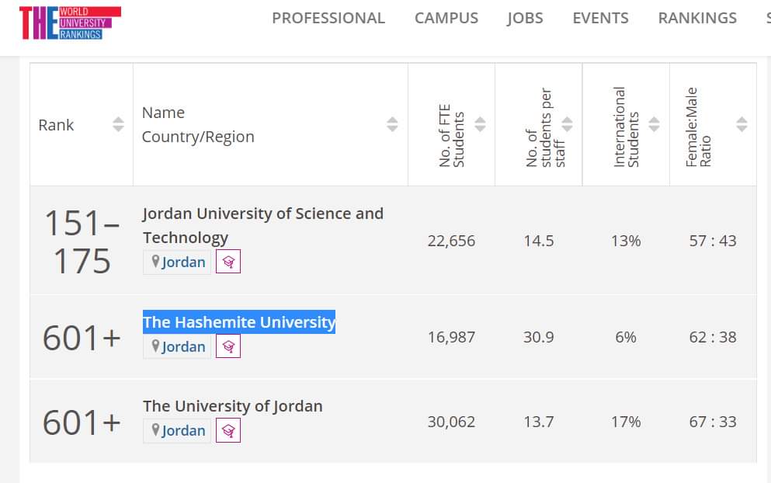Click graduation cap icon beside Hashemite University

coord(228,346)
